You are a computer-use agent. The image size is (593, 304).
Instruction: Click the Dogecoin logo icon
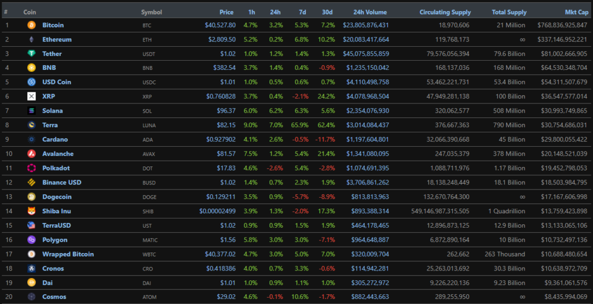[x=31, y=197]
